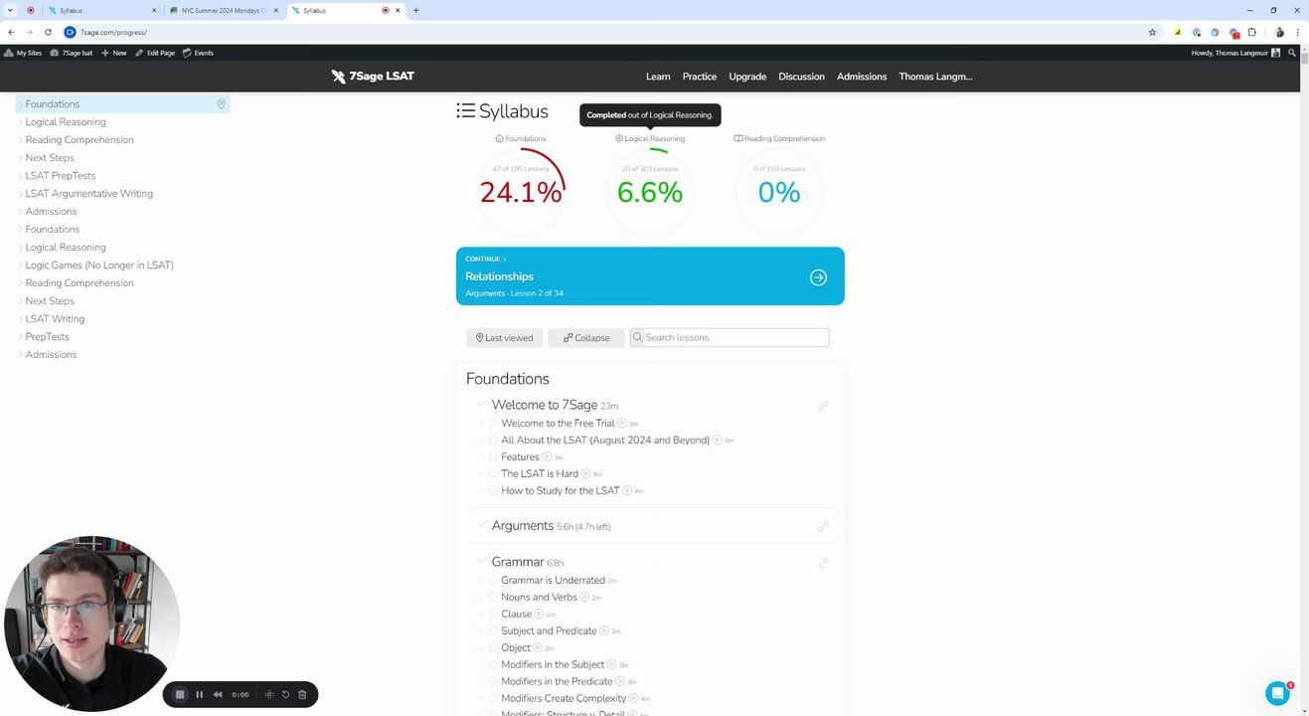
Task: Bookmark this page with the address bar star
Action: [x=1152, y=32]
